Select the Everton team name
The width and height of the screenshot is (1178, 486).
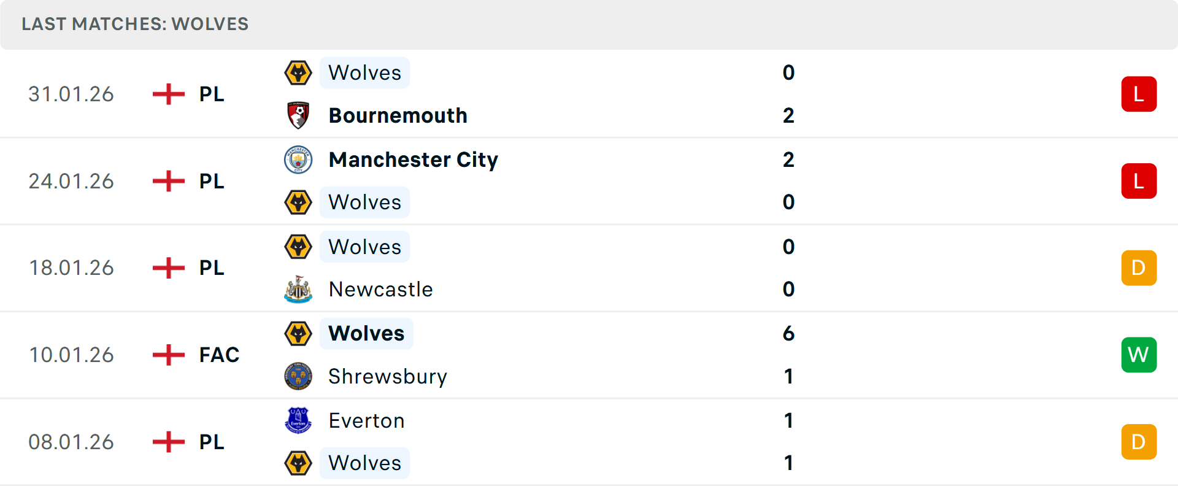[x=366, y=420]
